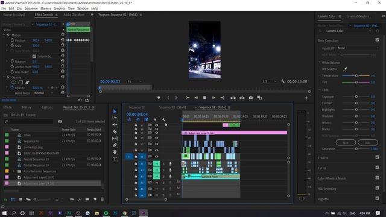Open Blend Mode dropdown
The height and width of the screenshot is (217, 386).
[43, 93]
